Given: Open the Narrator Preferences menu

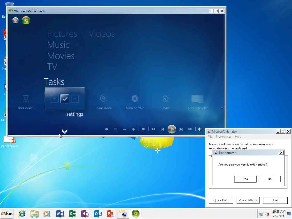Looking at the screenshot, I should pyautogui.click(x=224, y=137).
